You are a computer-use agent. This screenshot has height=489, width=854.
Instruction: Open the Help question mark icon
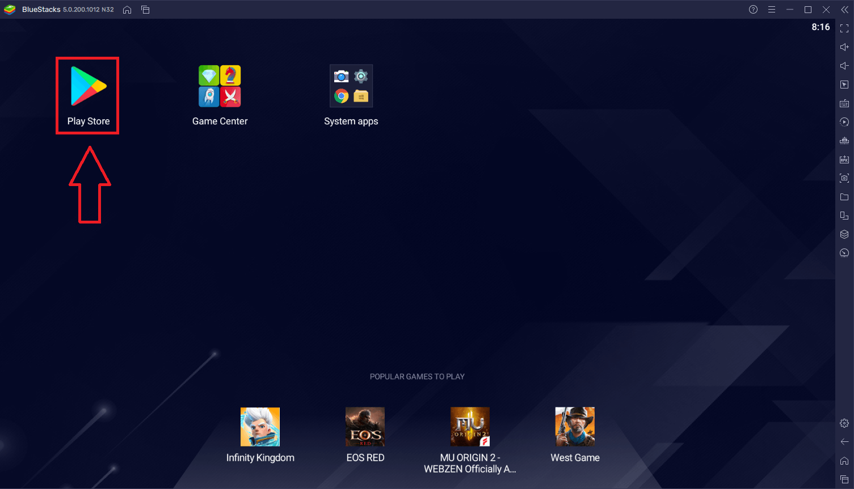coord(753,10)
